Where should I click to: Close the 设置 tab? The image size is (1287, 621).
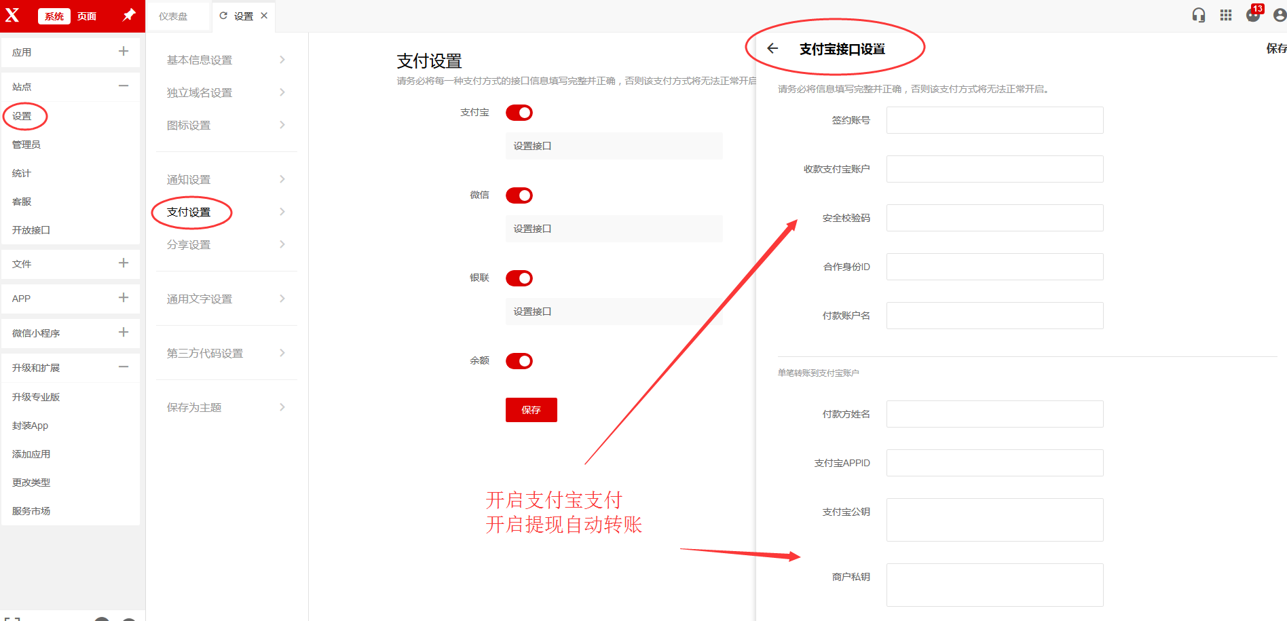(x=264, y=16)
